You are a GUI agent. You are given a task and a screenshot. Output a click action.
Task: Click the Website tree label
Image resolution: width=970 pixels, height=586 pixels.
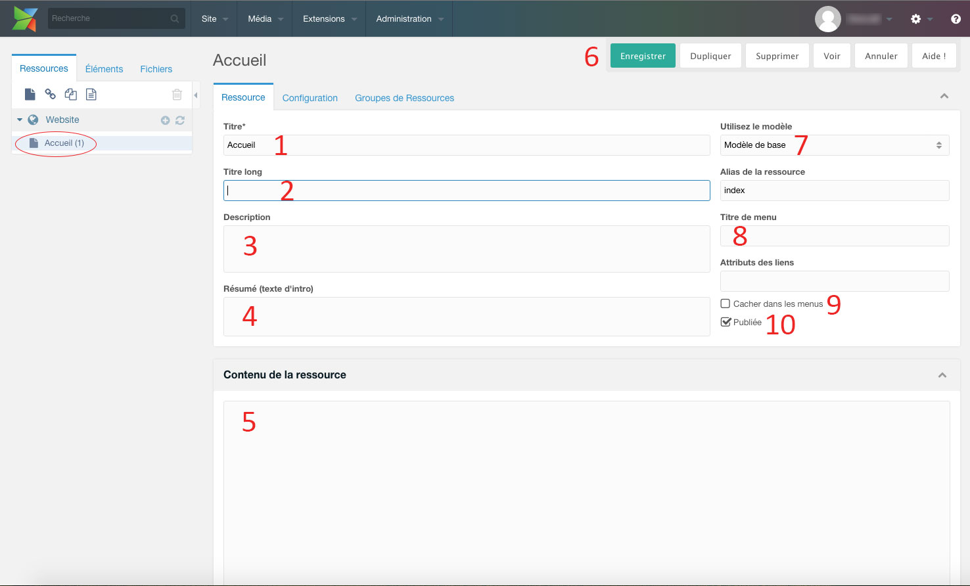click(62, 120)
